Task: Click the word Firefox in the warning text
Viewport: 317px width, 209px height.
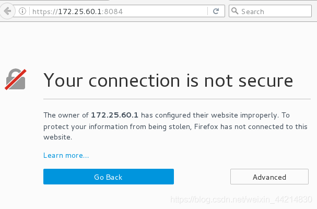Action: point(206,126)
